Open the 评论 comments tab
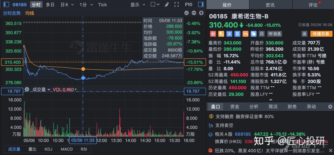334x155 pixels. point(313,5)
